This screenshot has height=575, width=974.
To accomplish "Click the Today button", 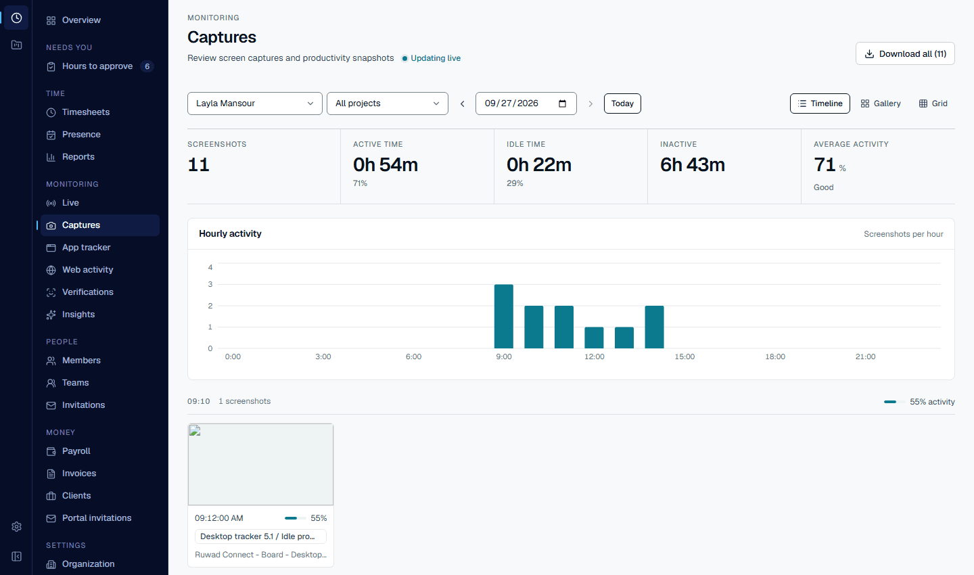I will click(x=622, y=103).
